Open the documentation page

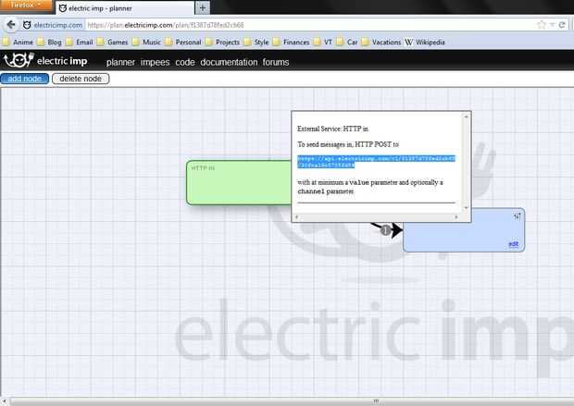coord(229,62)
